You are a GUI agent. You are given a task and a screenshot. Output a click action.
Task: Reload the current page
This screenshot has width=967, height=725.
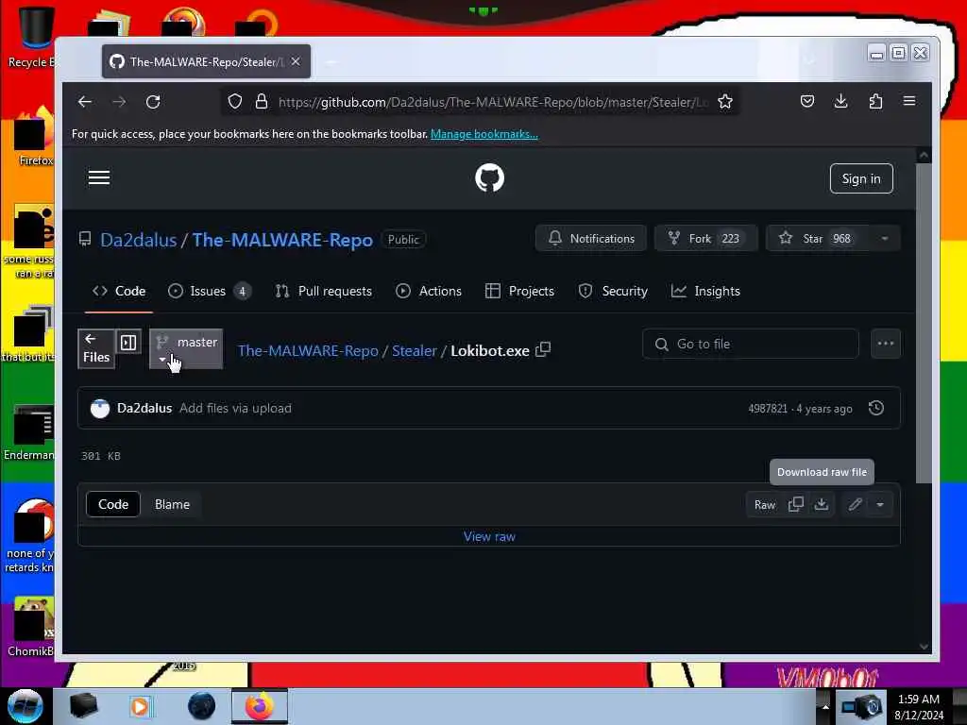tap(153, 102)
